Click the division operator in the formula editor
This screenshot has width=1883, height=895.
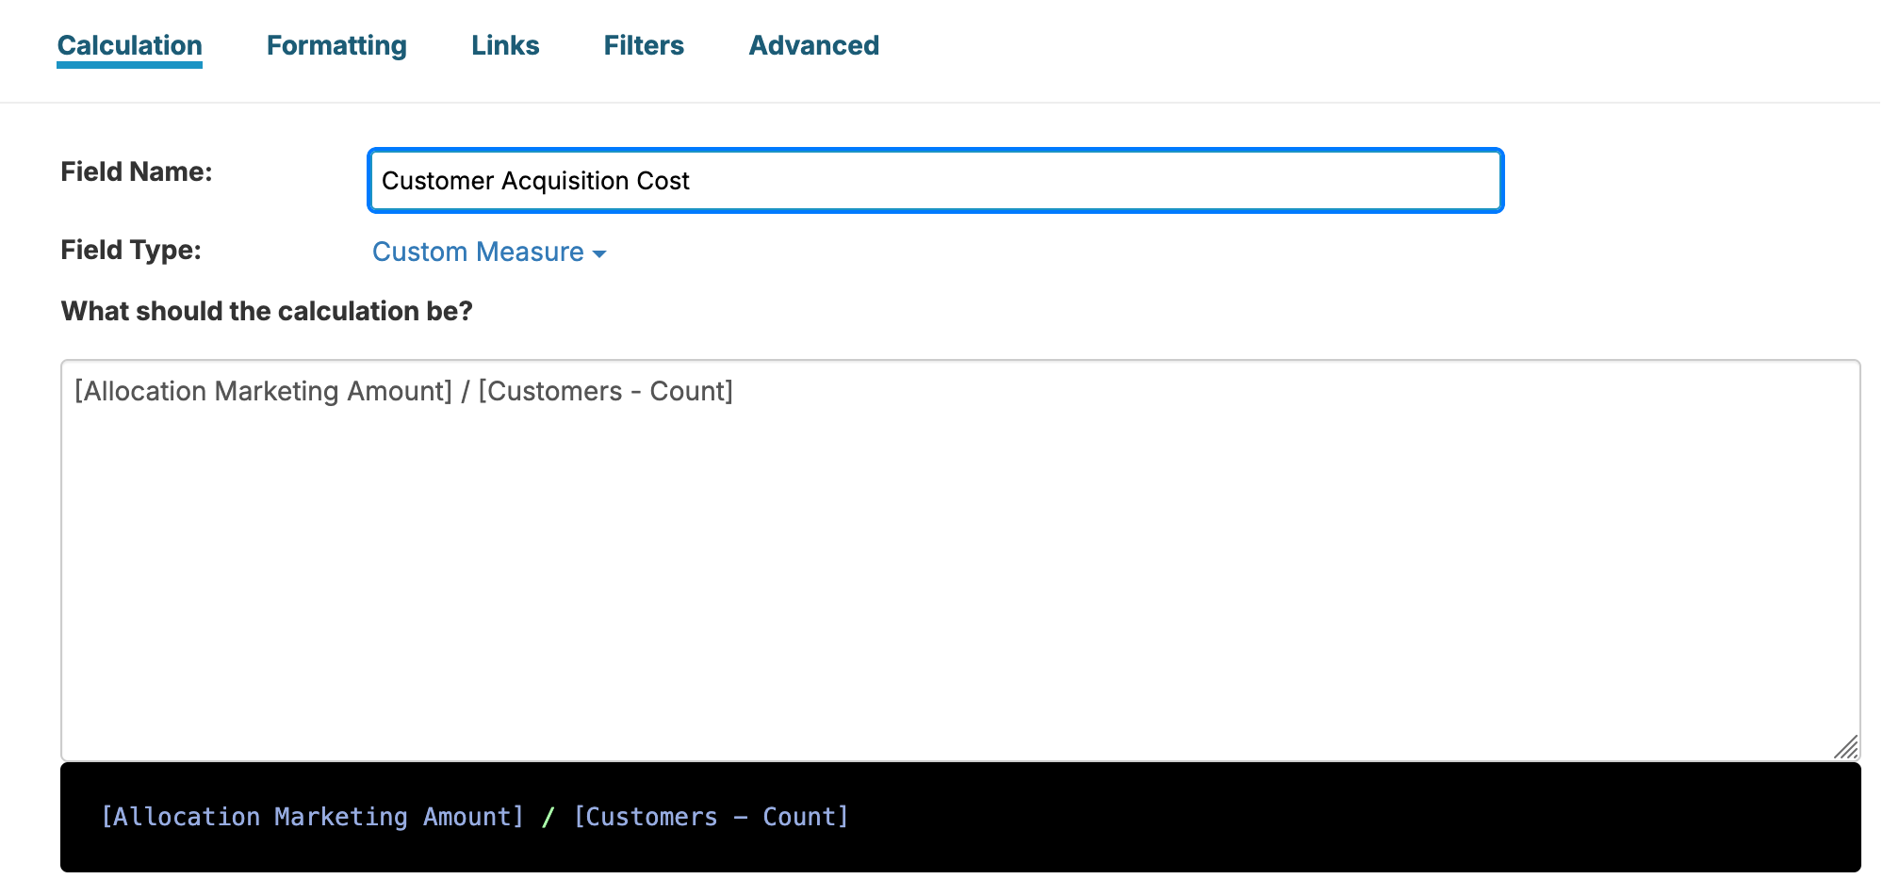[466, 390]
